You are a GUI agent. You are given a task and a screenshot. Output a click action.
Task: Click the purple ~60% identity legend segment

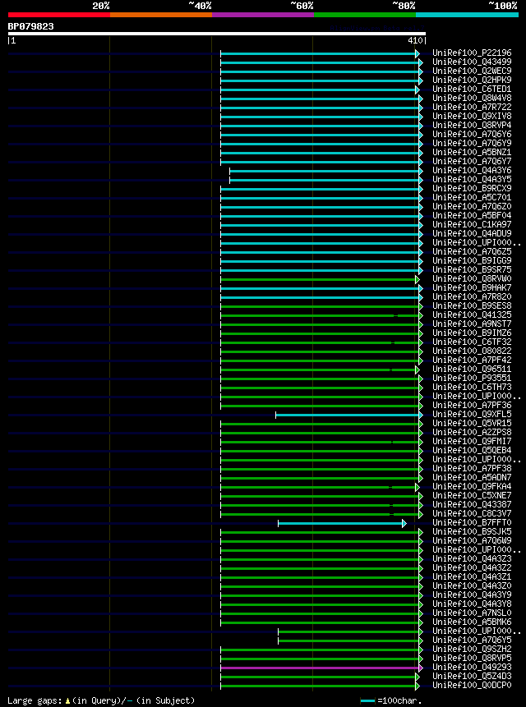(263, 15)
